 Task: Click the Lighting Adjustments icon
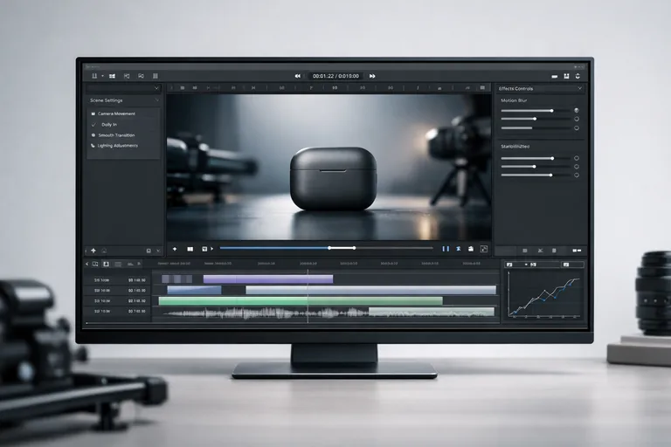pyautogui.click(x=93, y=146)
